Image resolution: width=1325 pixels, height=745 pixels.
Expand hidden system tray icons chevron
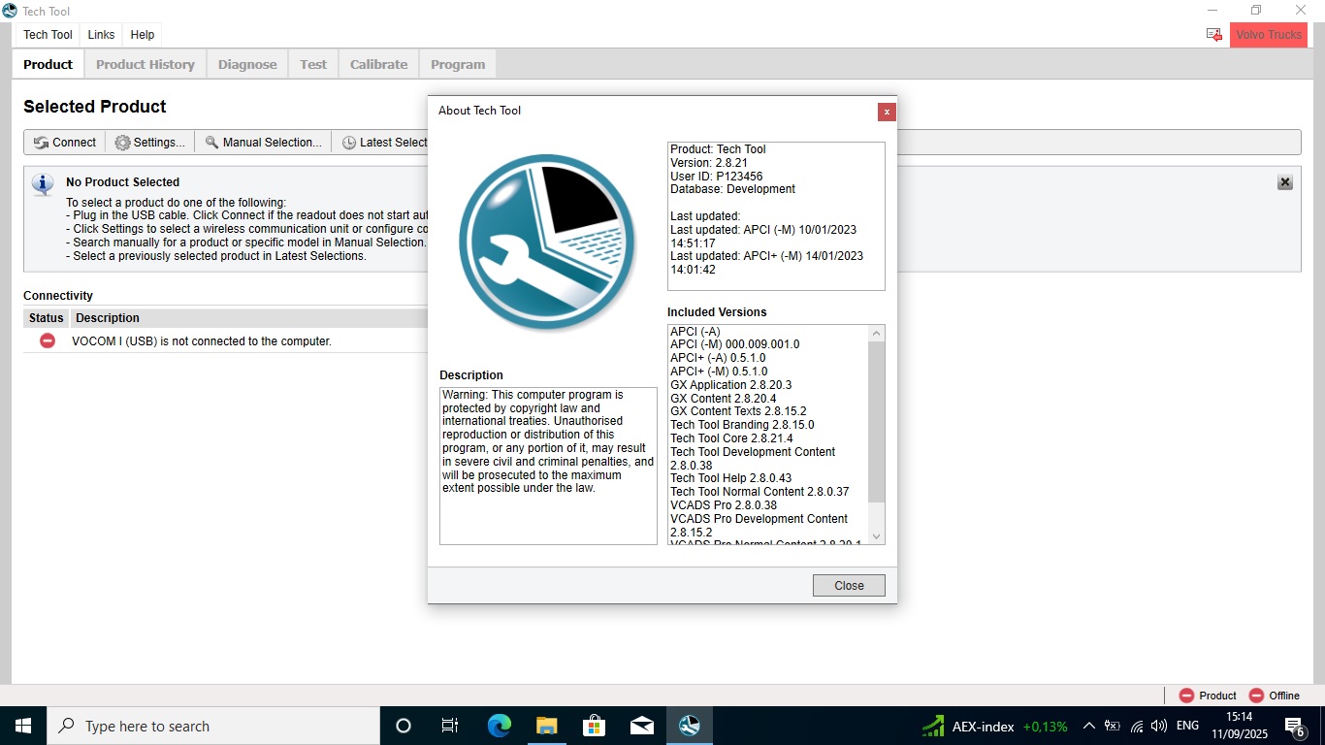point(1088,726)
